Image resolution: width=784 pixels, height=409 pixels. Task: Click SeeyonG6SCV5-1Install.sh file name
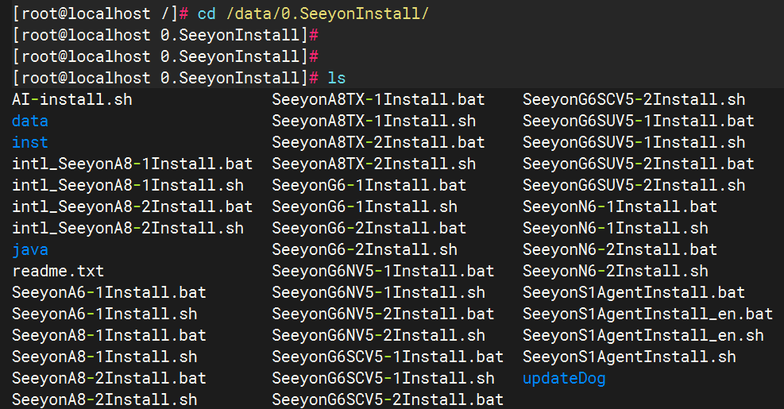(x=383, y=379)
